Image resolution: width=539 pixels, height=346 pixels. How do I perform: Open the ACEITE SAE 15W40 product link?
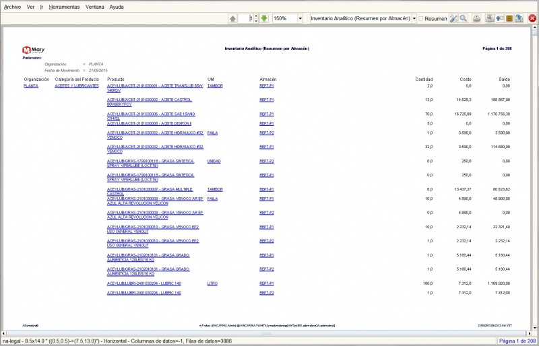coord(151,116)
